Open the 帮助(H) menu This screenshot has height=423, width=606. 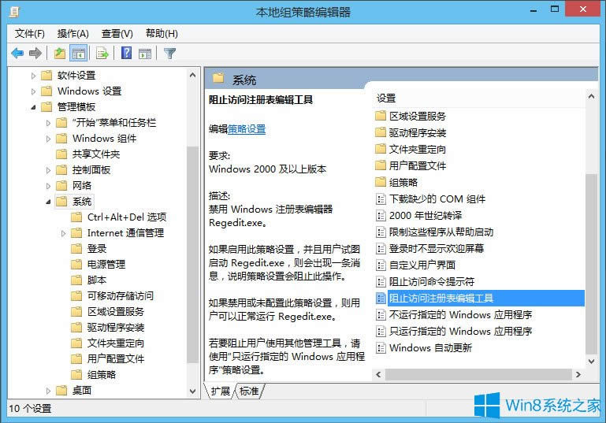pos(162,34)
